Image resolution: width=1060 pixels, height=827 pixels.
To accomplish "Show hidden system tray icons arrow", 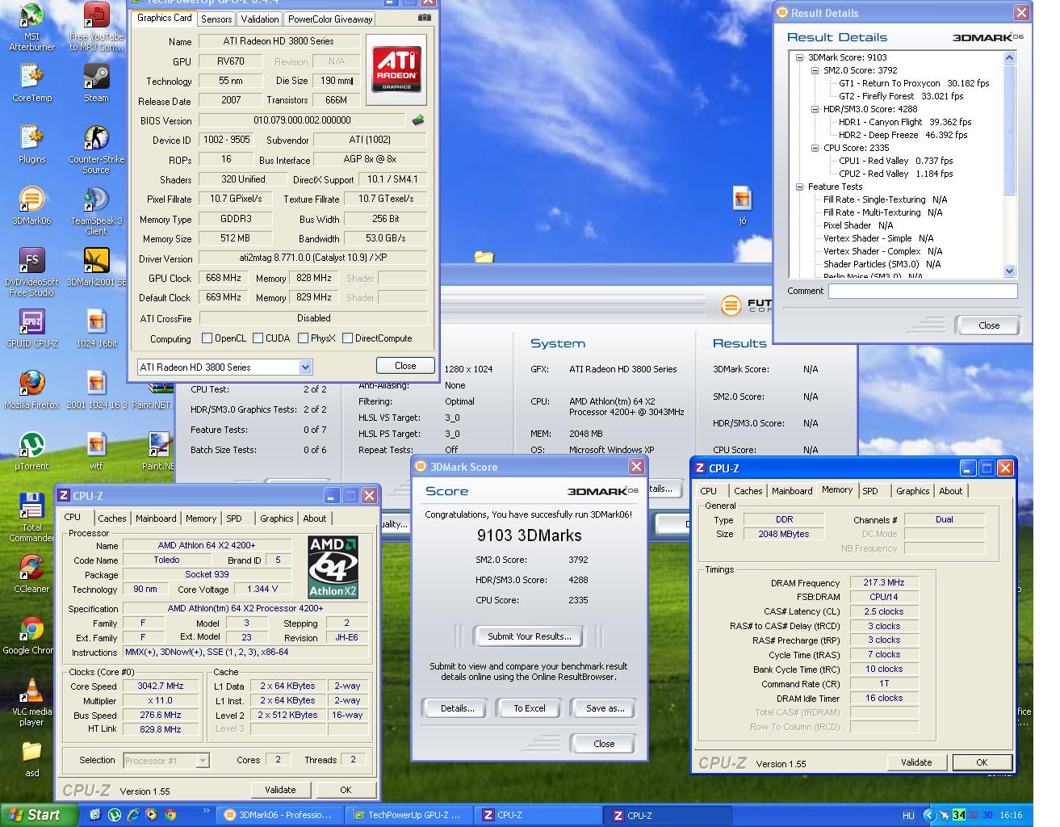I will click(x=929, y=816).
